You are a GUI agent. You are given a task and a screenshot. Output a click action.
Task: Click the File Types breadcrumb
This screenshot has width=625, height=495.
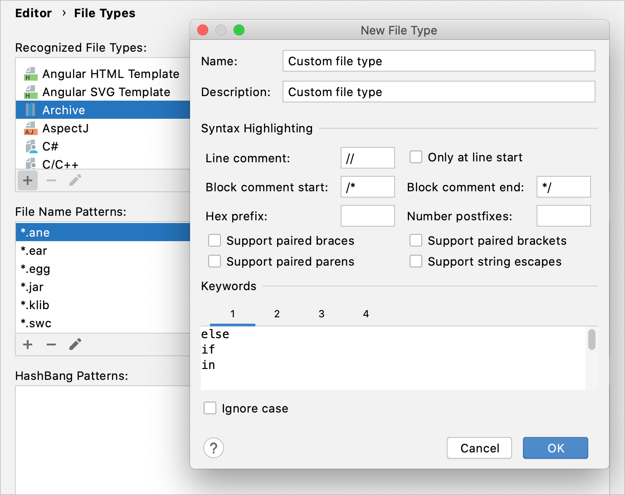pos(105,13)
